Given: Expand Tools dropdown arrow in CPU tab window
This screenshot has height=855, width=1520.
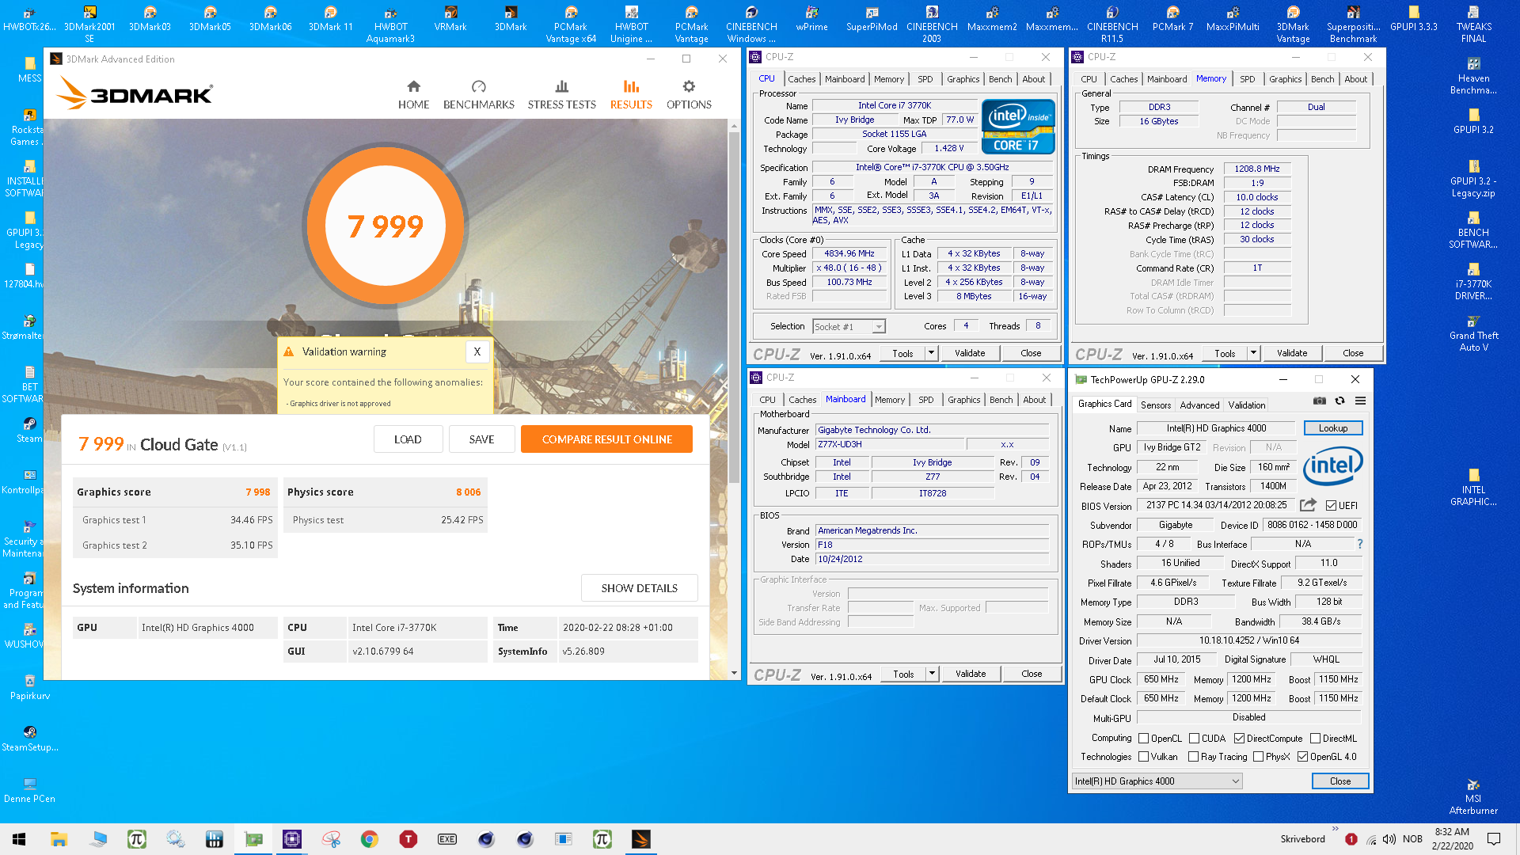Looking at the screenshot, I should tap(932, 353).
